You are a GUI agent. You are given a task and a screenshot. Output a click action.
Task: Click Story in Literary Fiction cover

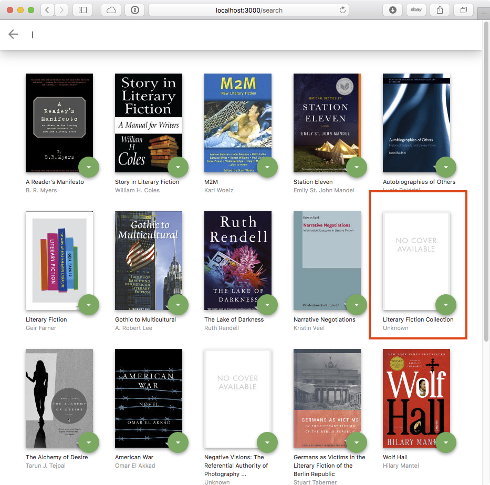click(149, 123)
